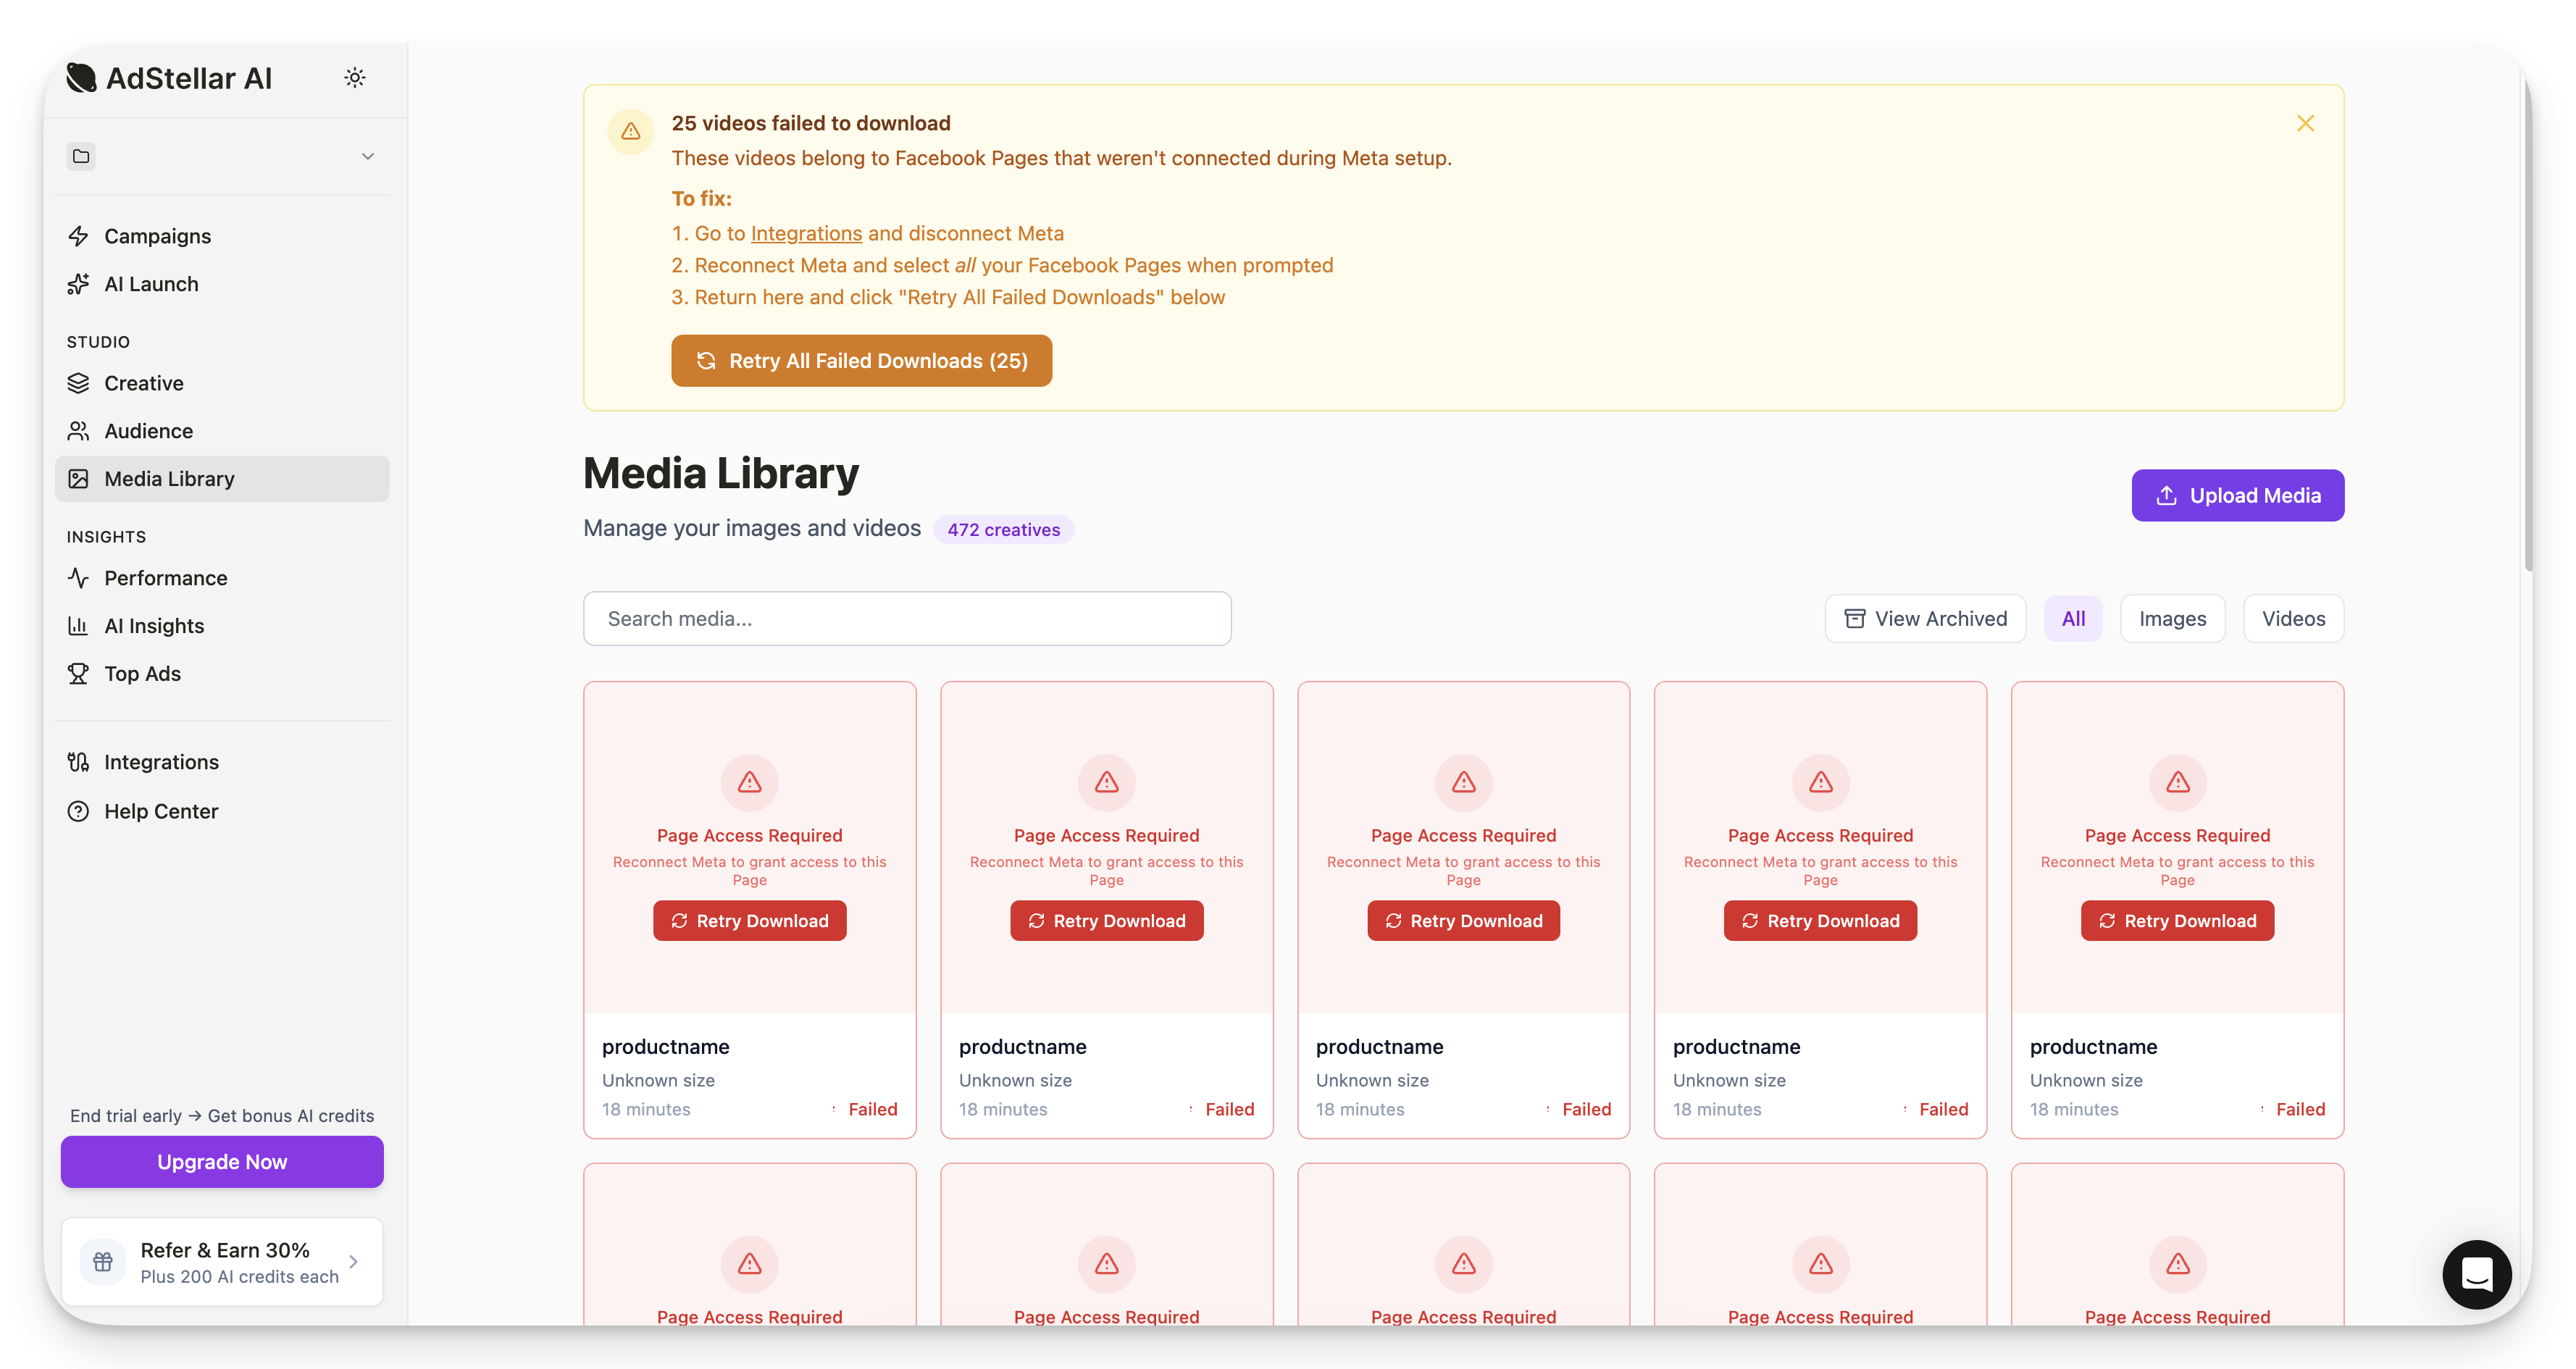2576x1369 pixels.
Task: Filter the media library to Videos only
Action: 2293,619
